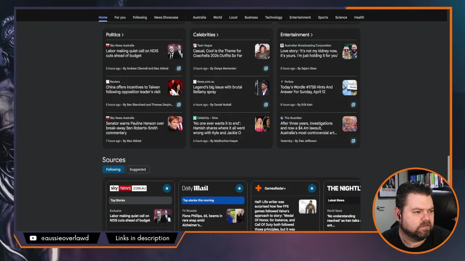The image size is (465, 261).
Task: Open full coverage icon for China Taiwan story
Action: pyautogui.click(x=179, y=104)
